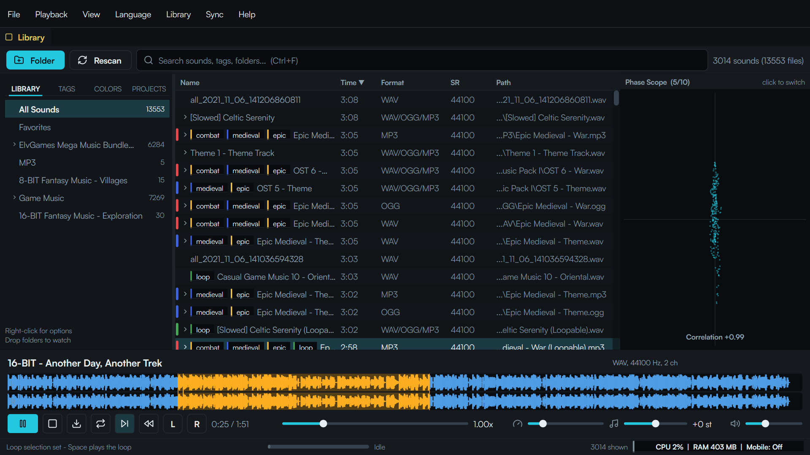Expand the OST 5 - Theme row
This screenshot has width=810, height=455.
pos(185,188)
